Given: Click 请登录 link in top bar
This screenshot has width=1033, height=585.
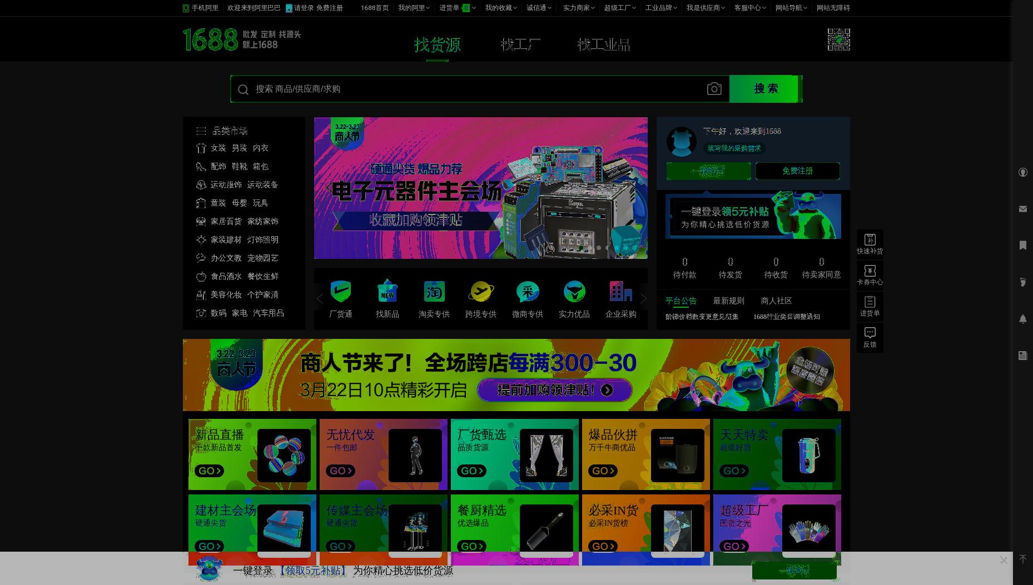Looking at the screenshot, I should point(304,8).
